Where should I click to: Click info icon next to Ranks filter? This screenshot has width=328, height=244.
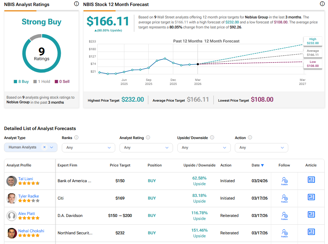[x=76, y=138]
